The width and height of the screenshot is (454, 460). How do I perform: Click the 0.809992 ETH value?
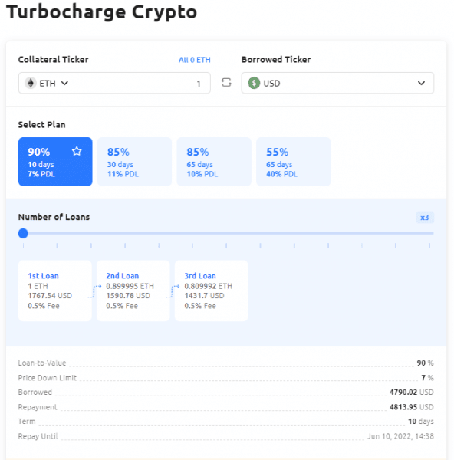(208, 286)
